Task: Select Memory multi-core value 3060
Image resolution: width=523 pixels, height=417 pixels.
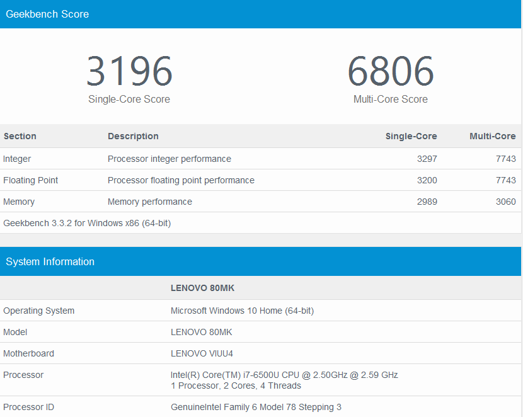Action: click(505, 202)
